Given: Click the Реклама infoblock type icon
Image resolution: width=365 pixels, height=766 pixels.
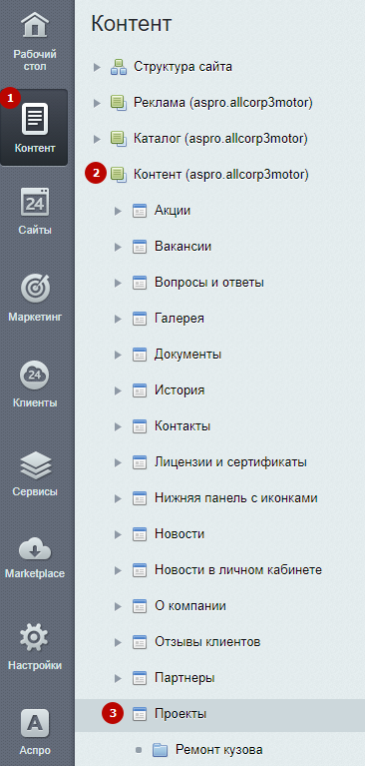Looking at the screenshot, I should coord(118,103).
